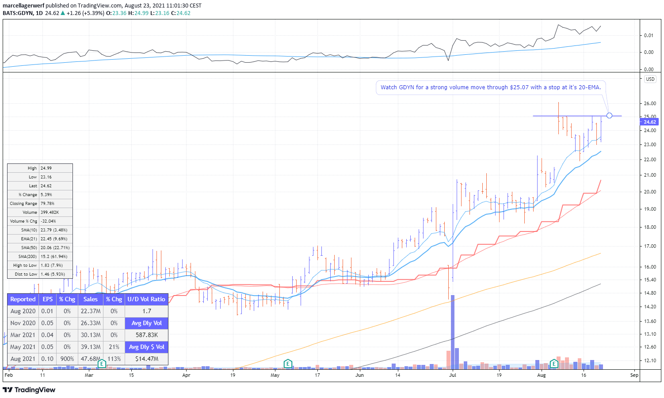
Task: Click the 1D interval label in the header
Action: point(39,13)
